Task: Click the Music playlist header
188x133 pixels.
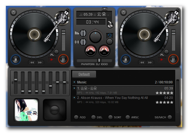Action: coord(123,82)
